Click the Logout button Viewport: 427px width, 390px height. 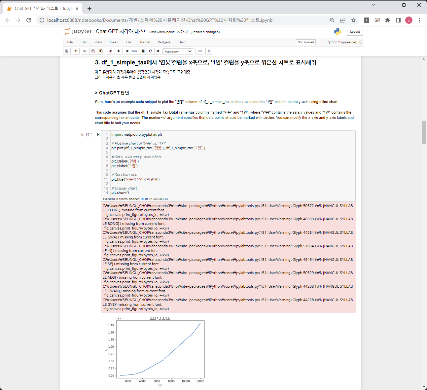point(355,32)
